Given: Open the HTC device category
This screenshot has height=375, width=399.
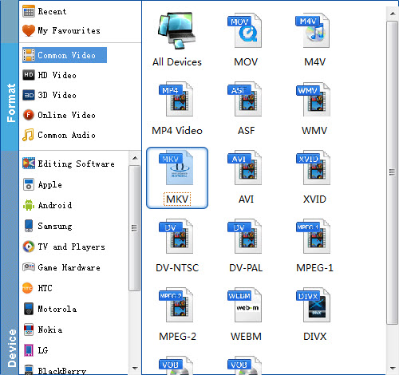Looking at the screenshot, I should pos(38,288).
